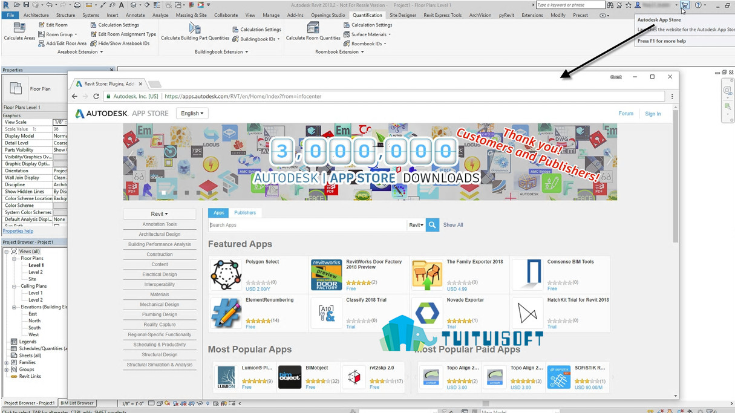Select the Publishers tab

coord(245,213)
